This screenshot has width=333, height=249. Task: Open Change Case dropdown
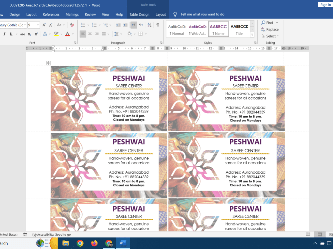pos(61,25)
